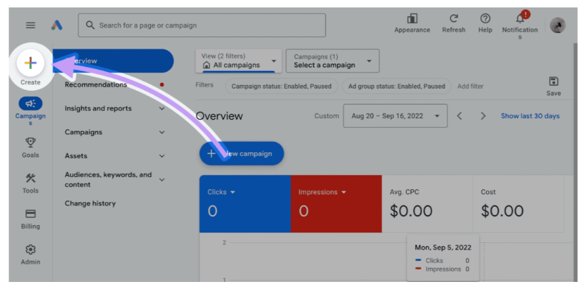
Task: Click in the search page or campaign field
Action: pos(202,26)
